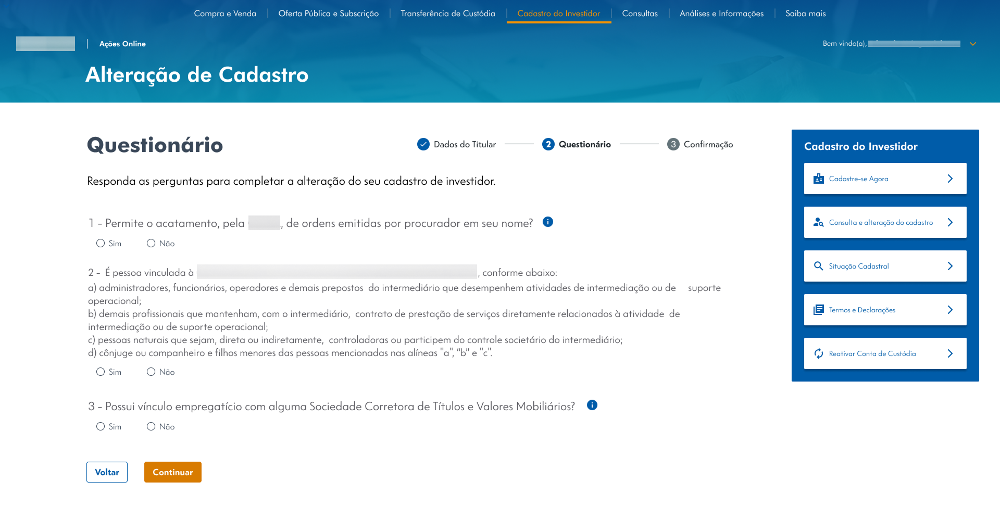Viewport: 1000px width, 520px height.
Task: Click the Bem vindo(a) greeting text
Action: [x=844, y=44]
